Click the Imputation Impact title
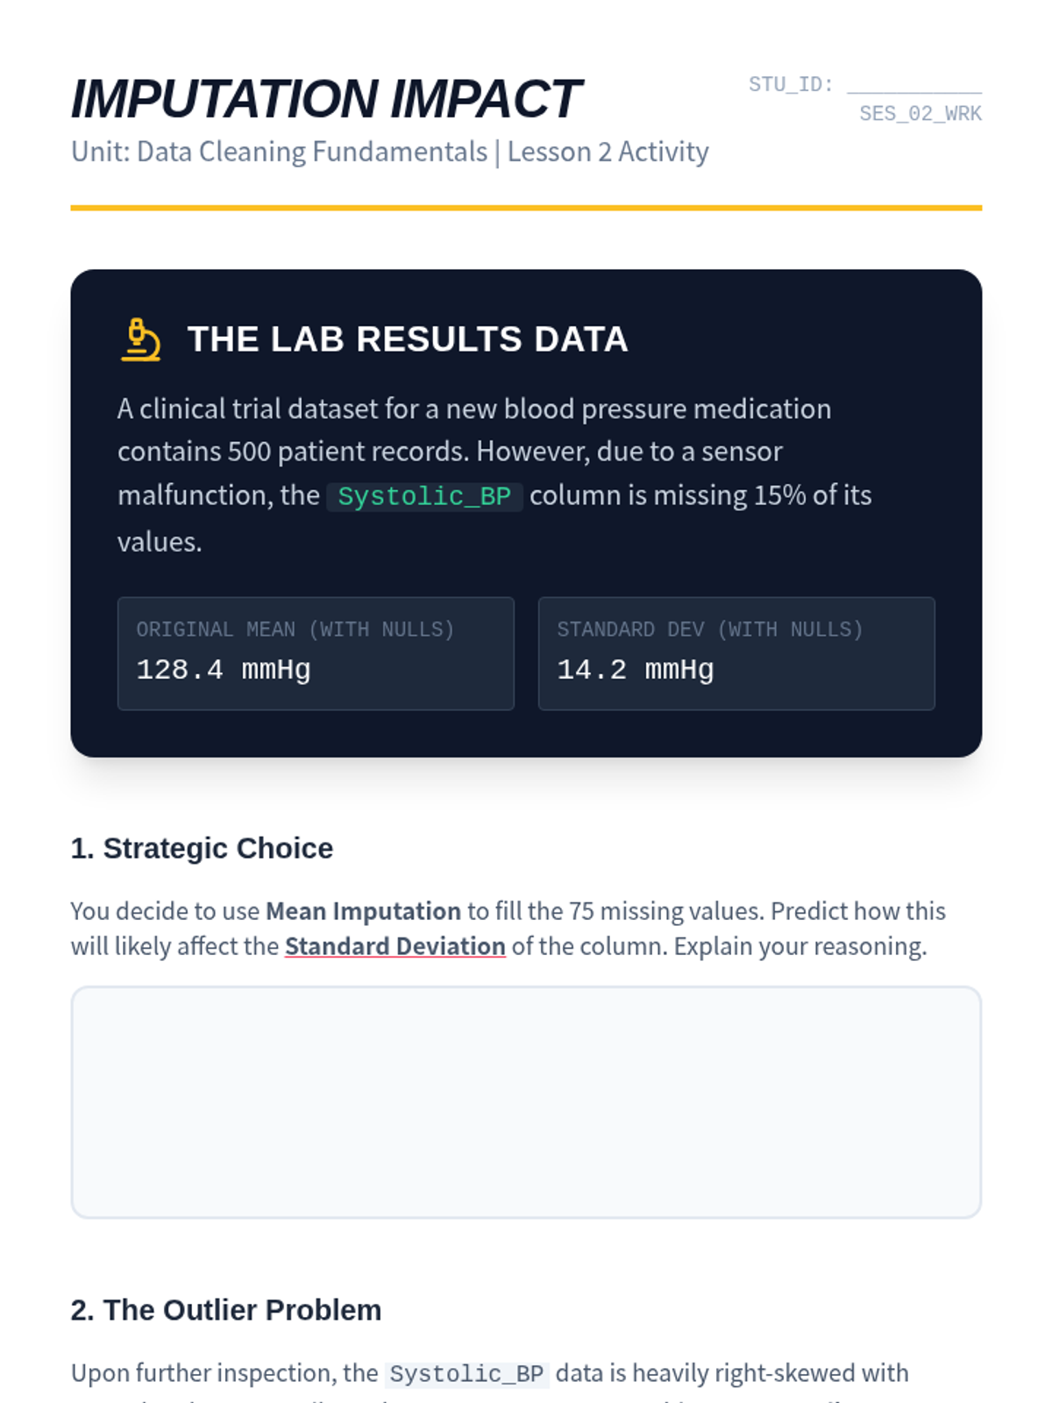 [325, 98]
